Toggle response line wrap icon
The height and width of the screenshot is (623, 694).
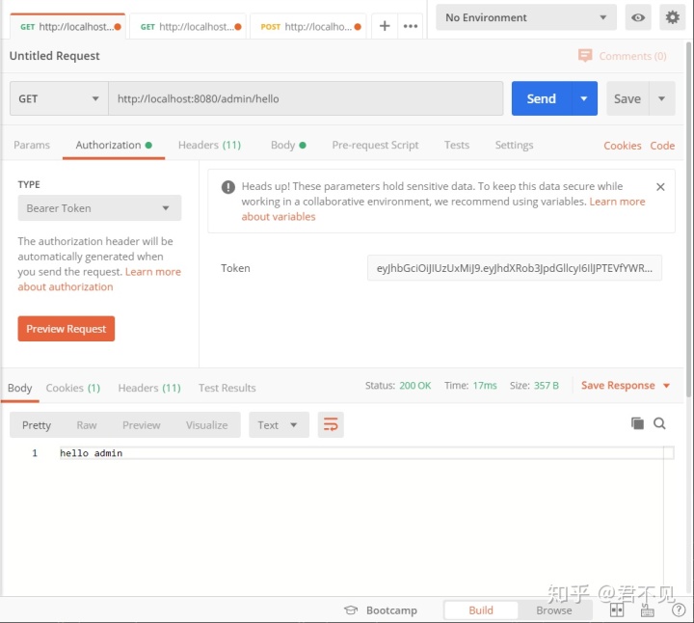click(331, 424)
